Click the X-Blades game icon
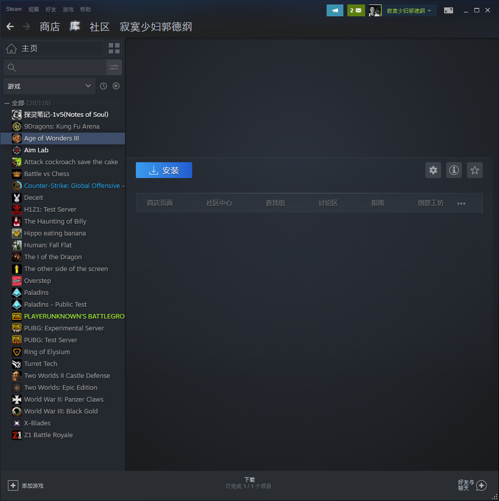Viewport: 499px width, 501px height. [17, 423]
